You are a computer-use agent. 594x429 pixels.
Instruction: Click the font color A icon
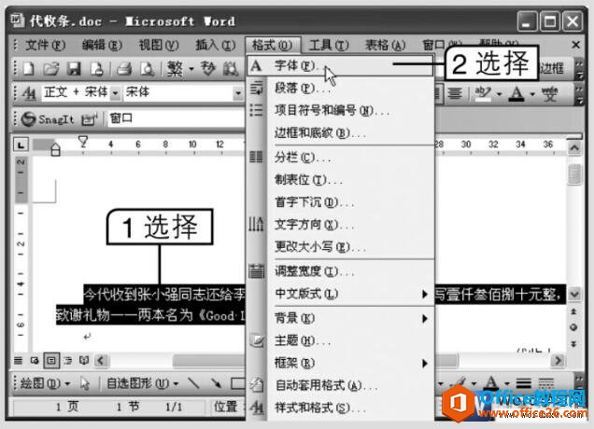tap(516, 93)
